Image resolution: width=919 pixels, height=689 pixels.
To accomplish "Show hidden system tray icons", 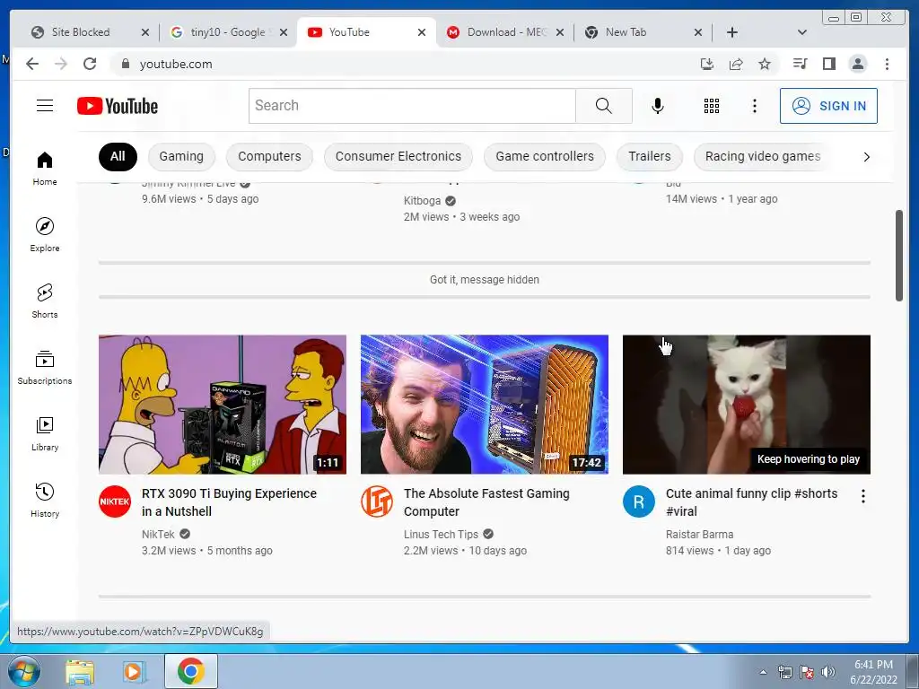I will pos(763,672).
